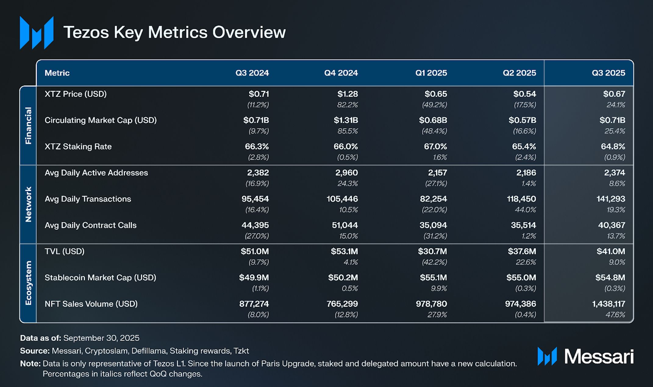Click the Messari logo at bottom-right

[x=585, y=356]
